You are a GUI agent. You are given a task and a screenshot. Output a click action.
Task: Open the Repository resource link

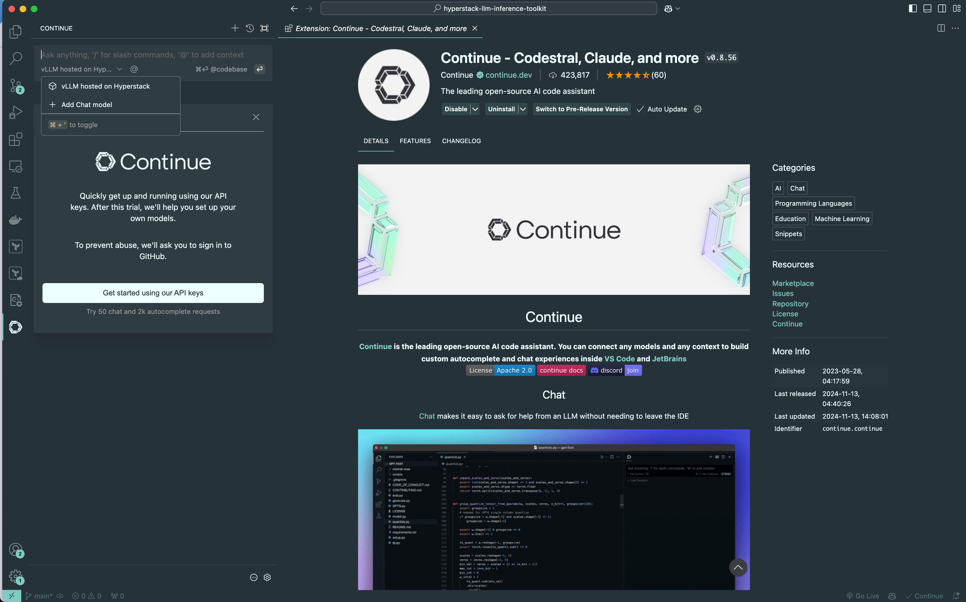pos(790,304)
